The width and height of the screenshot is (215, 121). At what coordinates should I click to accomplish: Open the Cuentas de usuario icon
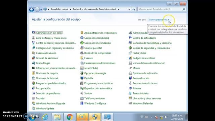(x=34, y=53)
